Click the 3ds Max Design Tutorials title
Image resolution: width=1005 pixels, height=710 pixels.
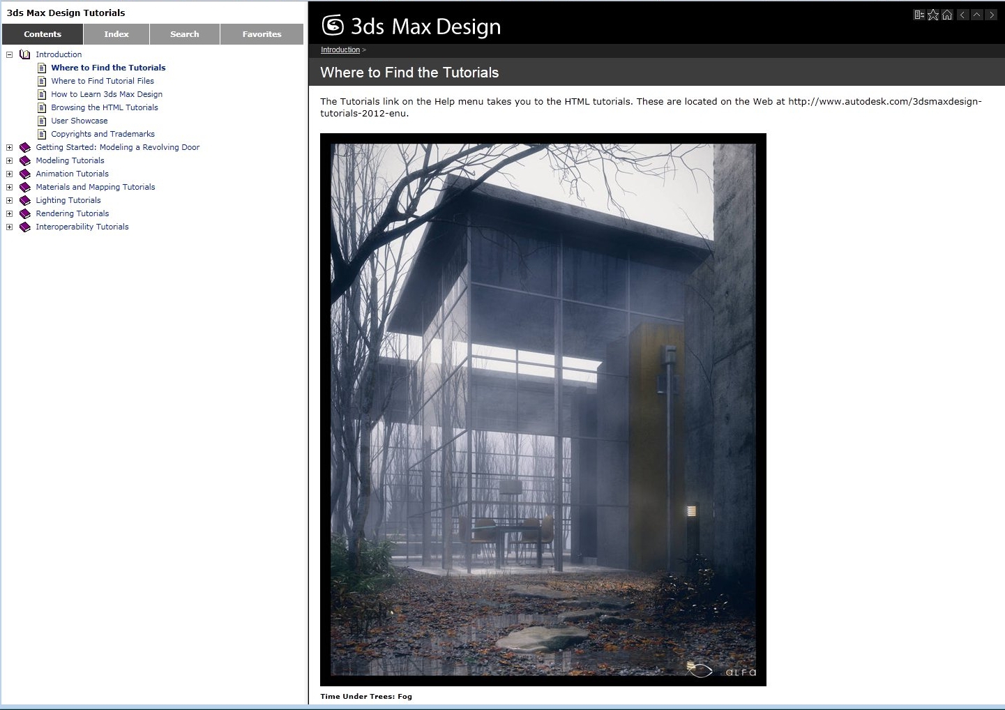[x=66, y=13]
